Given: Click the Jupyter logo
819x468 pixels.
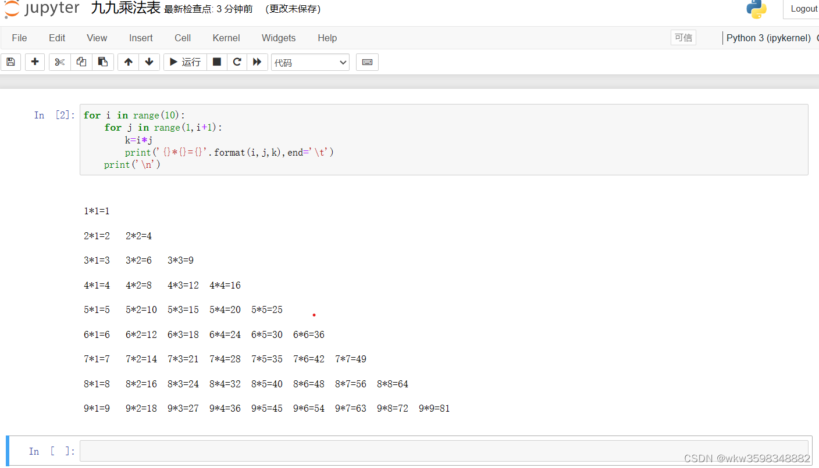Looking at the screenshot, I should [41, 9].
